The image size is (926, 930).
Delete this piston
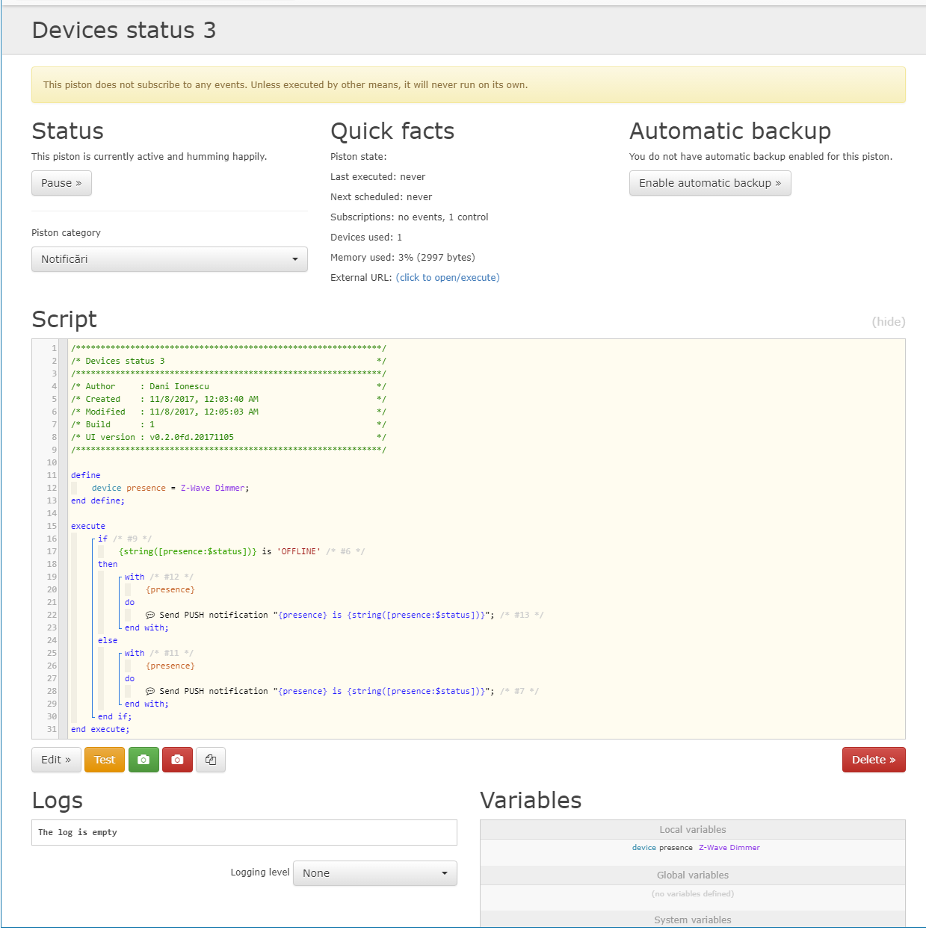873,760
